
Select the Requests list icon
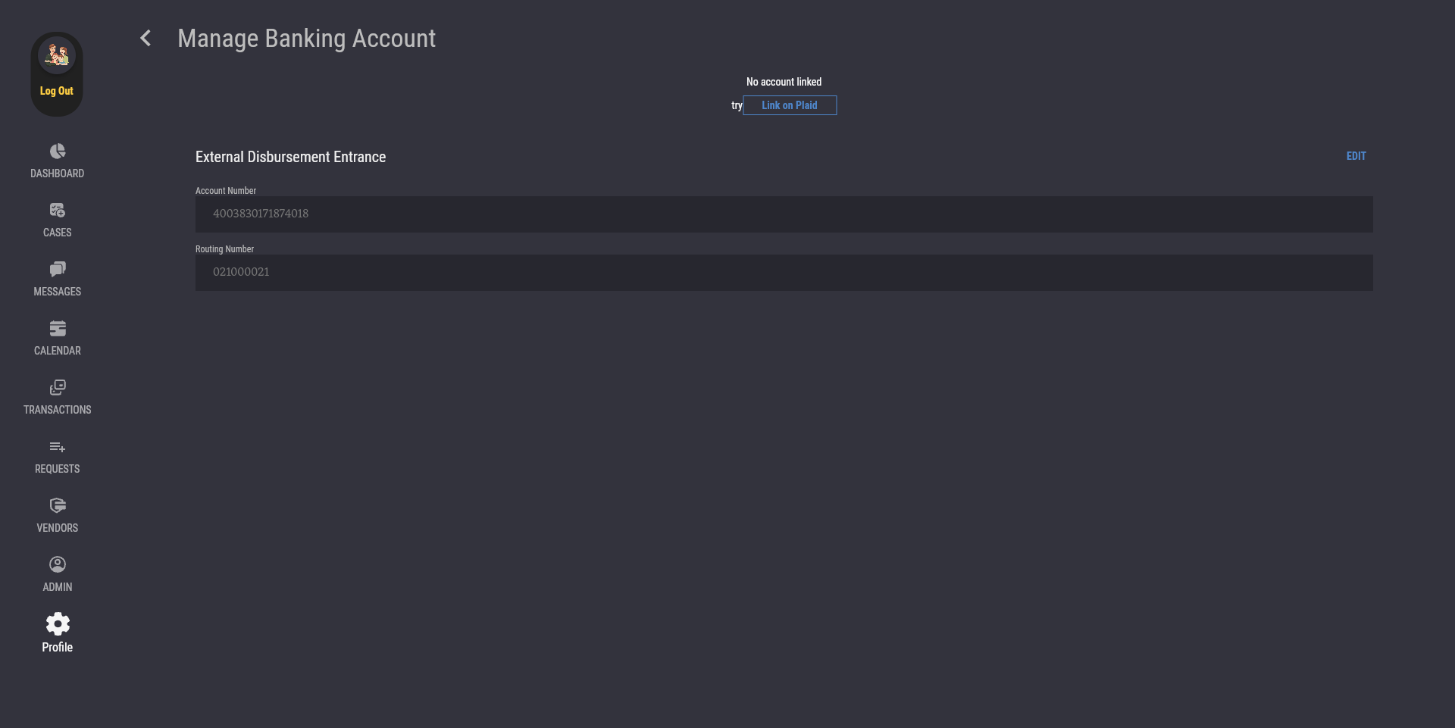(58, 447)
